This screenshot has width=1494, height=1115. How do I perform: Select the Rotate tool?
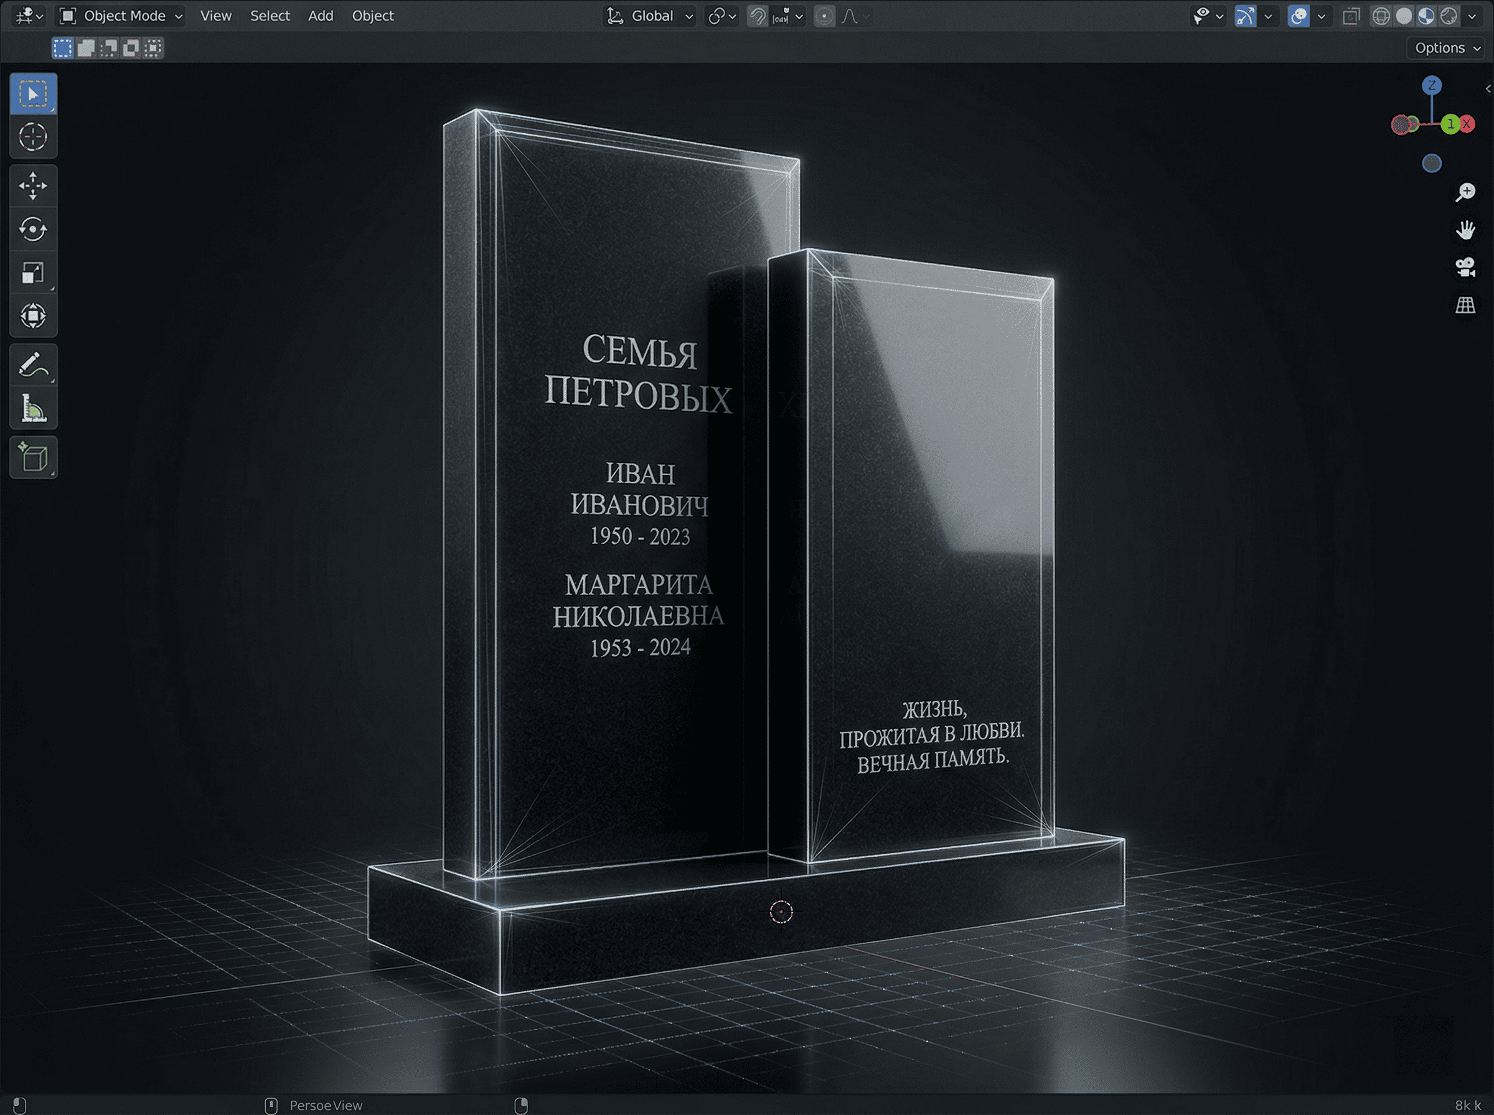pyautogui.click(x=33, y=230)
